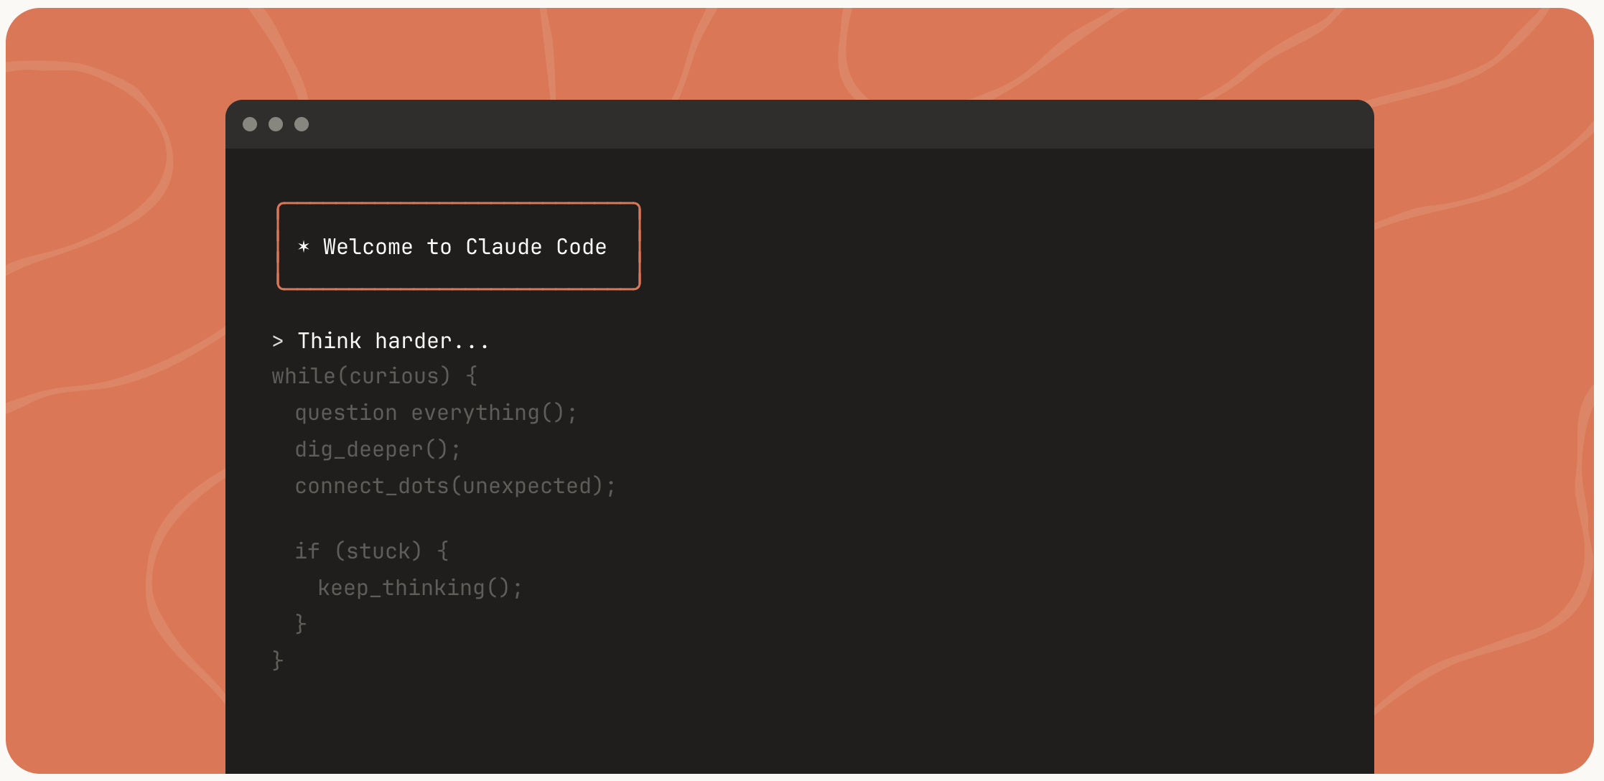This screenshot has height=781, width=1604.
Task: Select the 'question everything();' line
Action: coord(436,413)
